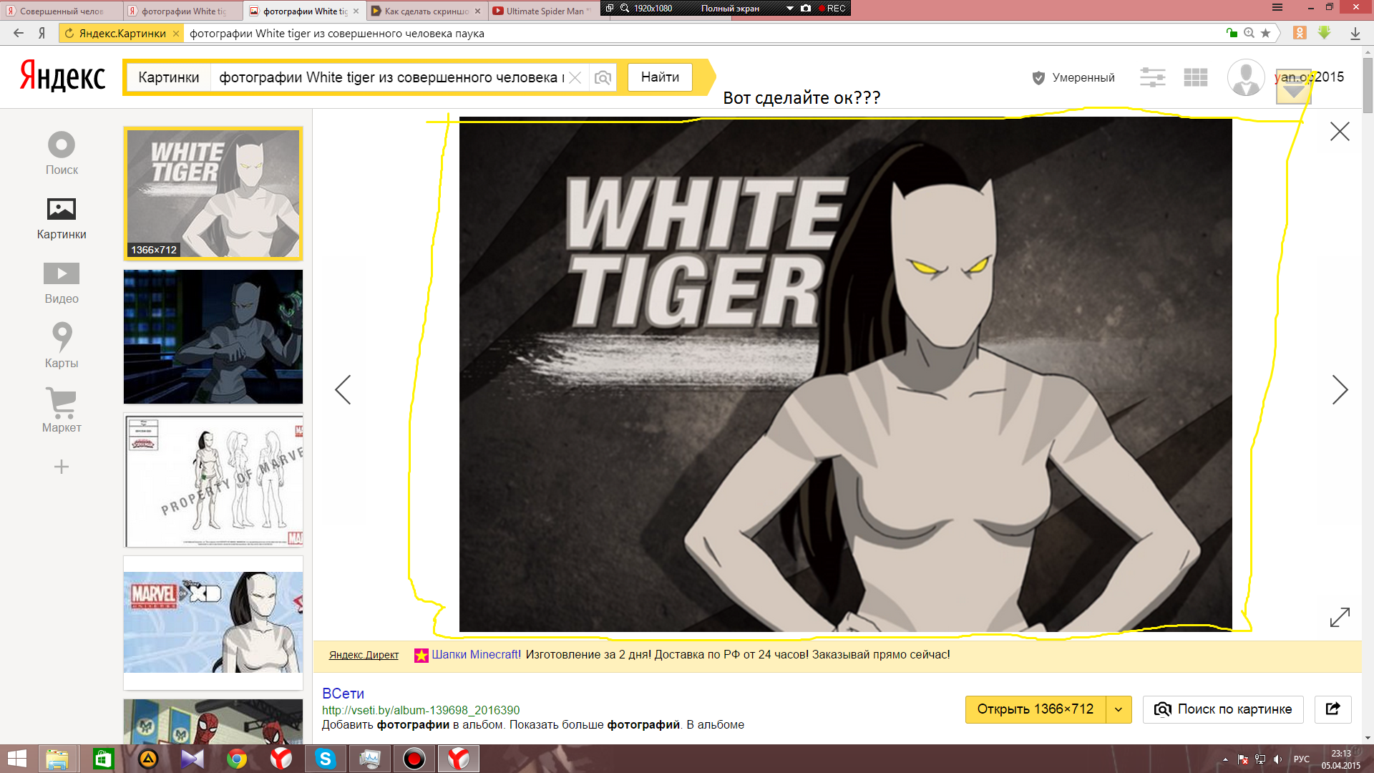1374x773 pixels.
Task: Show next image with right chevron
Action: point(1340,390)
